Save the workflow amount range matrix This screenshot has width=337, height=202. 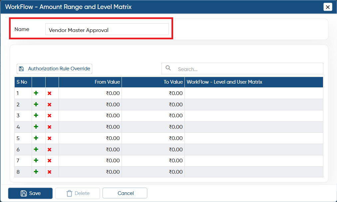click(x=30, y=193)
